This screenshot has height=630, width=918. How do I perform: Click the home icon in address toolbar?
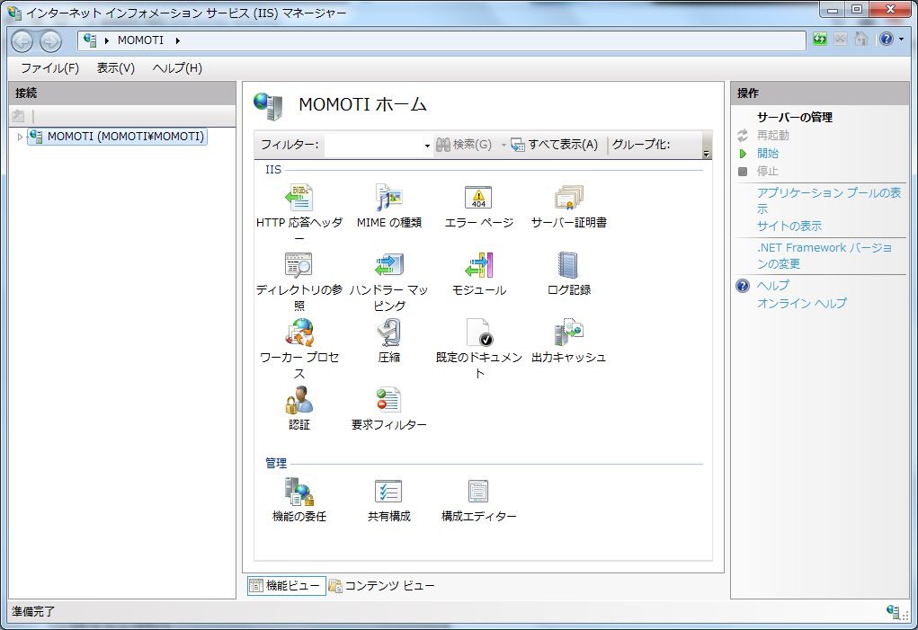tap(860, 40)
